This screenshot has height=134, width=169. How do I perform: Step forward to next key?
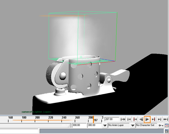(x=153, y=119)
